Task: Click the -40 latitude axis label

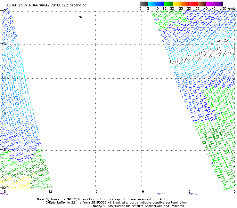Action: pyautogui.click(x=3, y=11)
